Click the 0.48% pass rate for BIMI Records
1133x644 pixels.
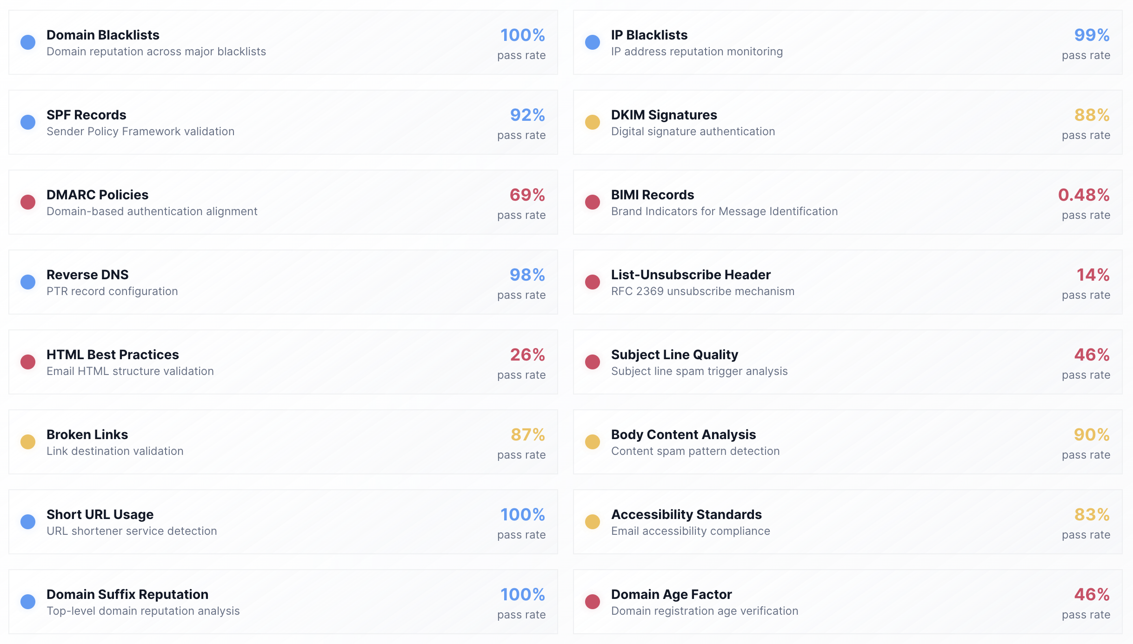pos(1083,195)
